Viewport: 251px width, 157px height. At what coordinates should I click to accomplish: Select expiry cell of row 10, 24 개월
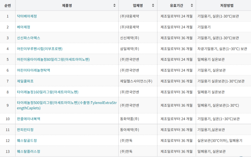pos(176,119)
